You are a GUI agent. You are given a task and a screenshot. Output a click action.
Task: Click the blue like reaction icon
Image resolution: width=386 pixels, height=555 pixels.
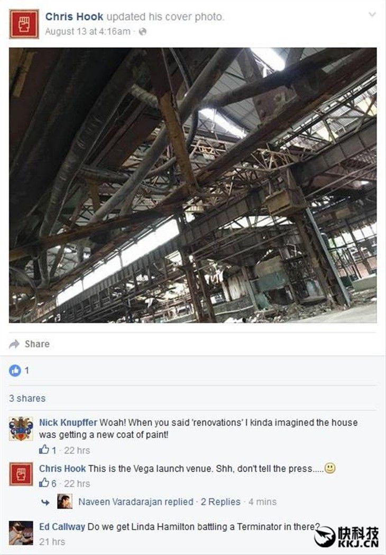click(15, 370)
